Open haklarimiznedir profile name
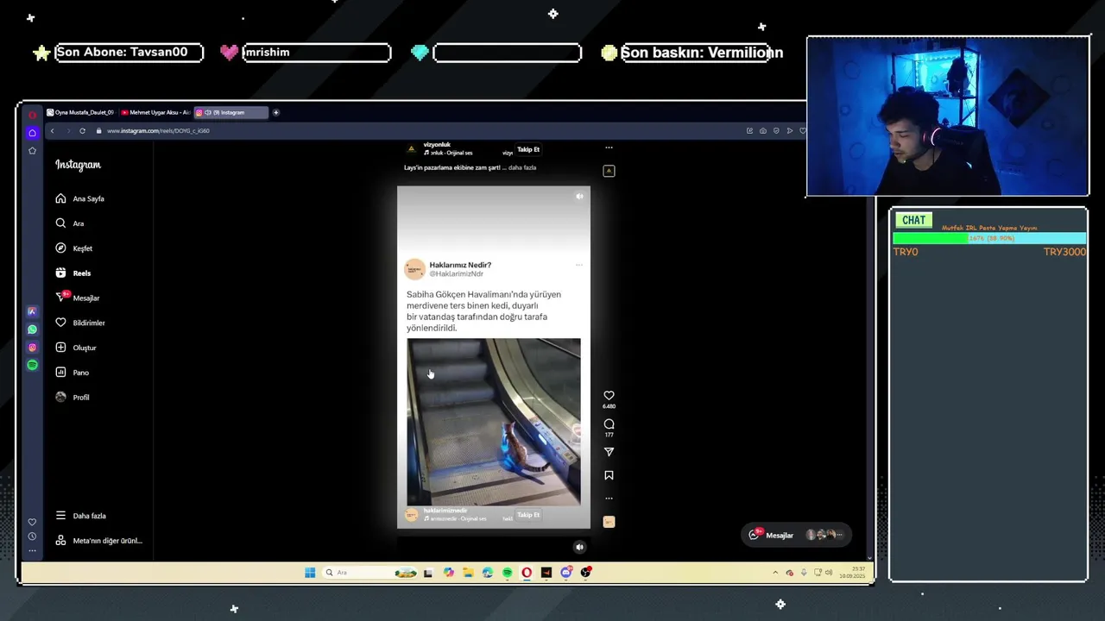Viewport: 1105px width, 621px height. (x=445, y=511)
